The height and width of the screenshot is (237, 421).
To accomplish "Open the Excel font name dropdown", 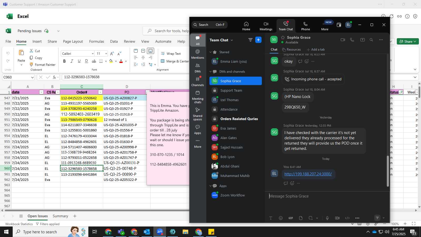I will point(93,54).
